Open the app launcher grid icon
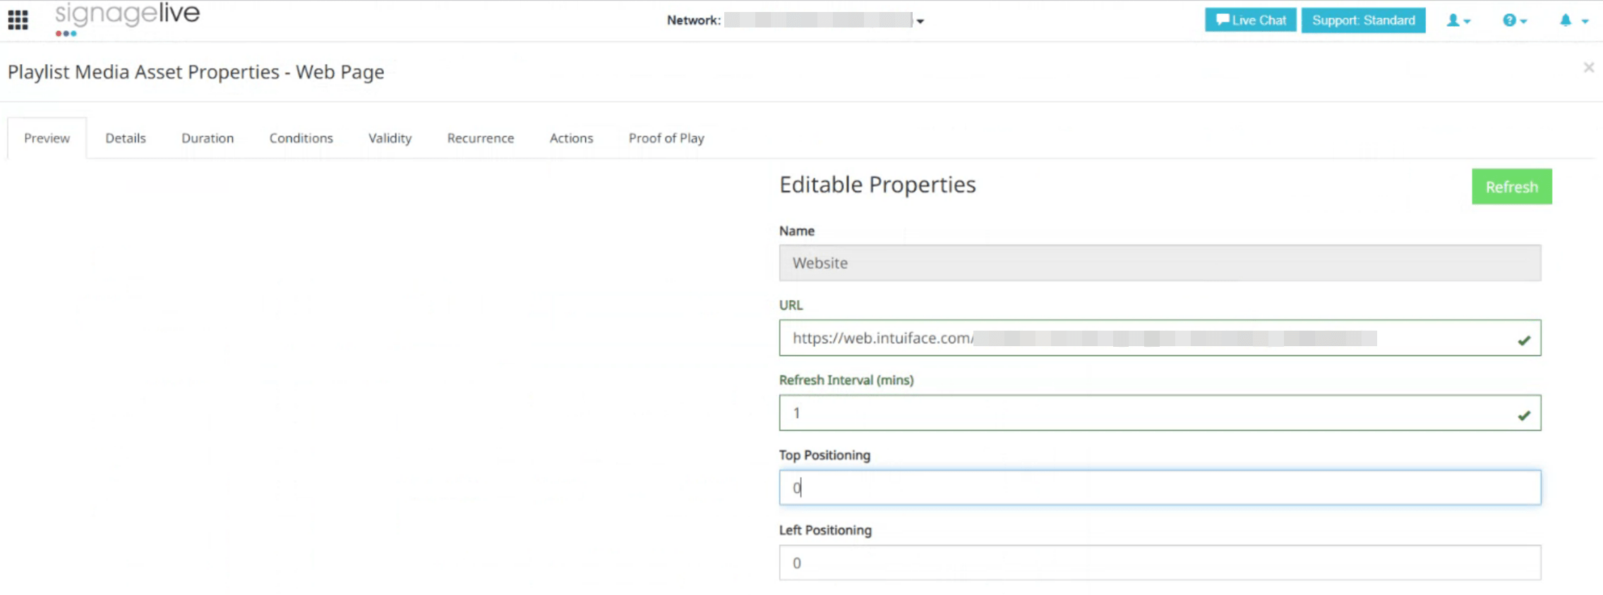The height and width of the screenshot is (595, 1603). (x=18, y=20)
